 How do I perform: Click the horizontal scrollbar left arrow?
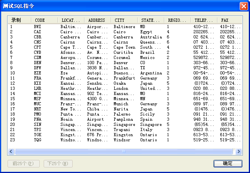click(x=11, y=151)
